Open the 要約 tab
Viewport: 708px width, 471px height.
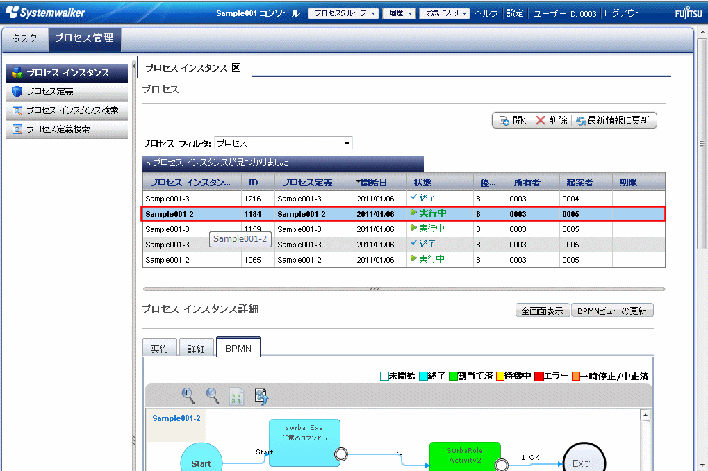click(160, 348)
